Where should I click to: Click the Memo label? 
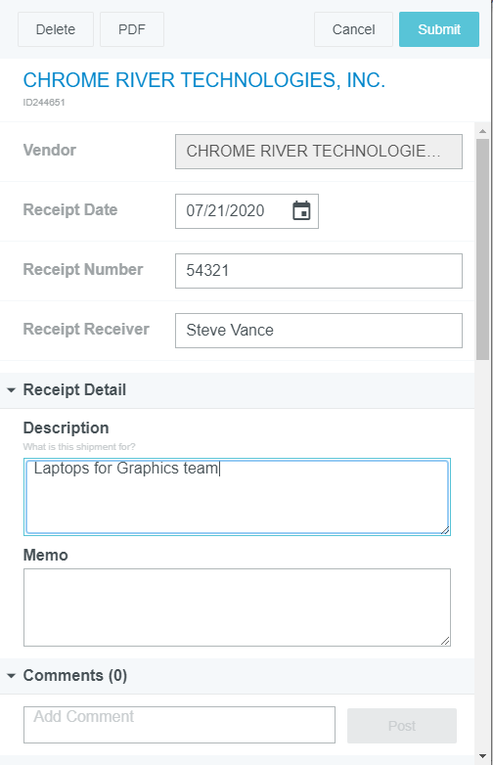[45, 556]
